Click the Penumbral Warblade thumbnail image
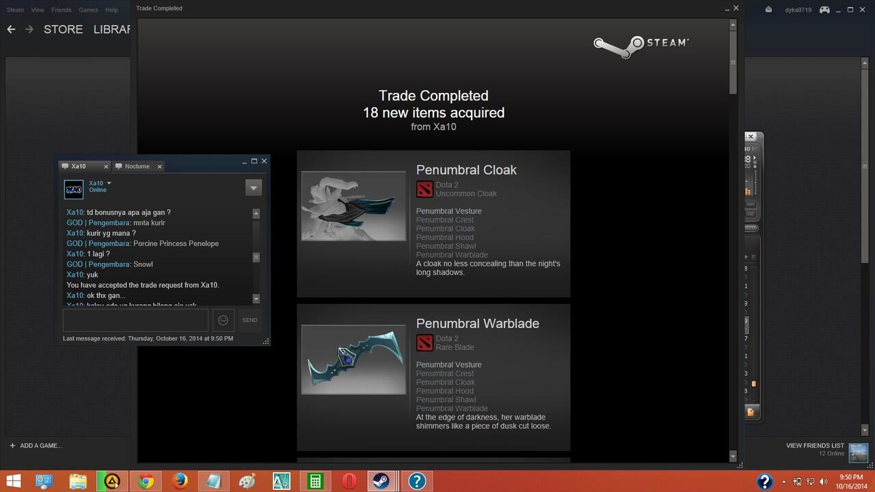 tap(353, 360)
